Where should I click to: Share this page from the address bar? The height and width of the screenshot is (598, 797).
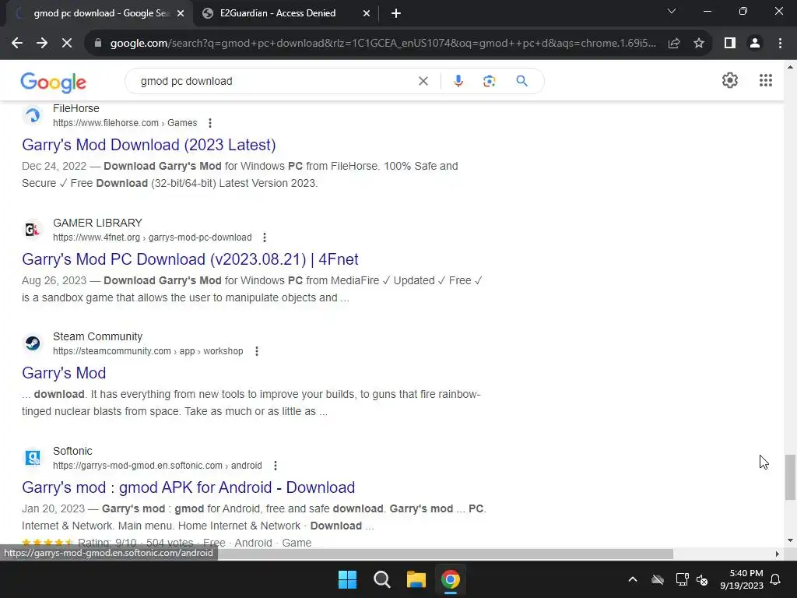tap(674, 44)
